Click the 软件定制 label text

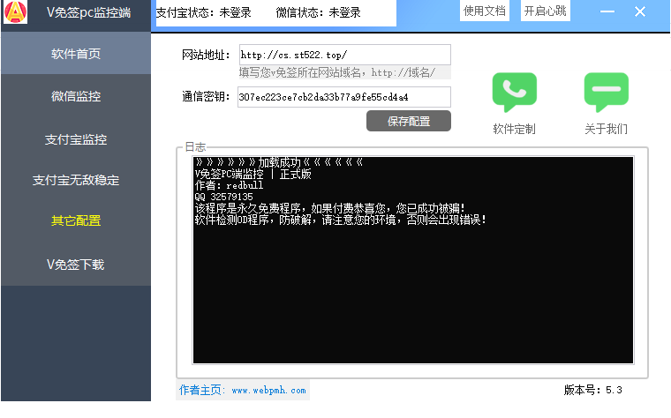coord(515,129)
